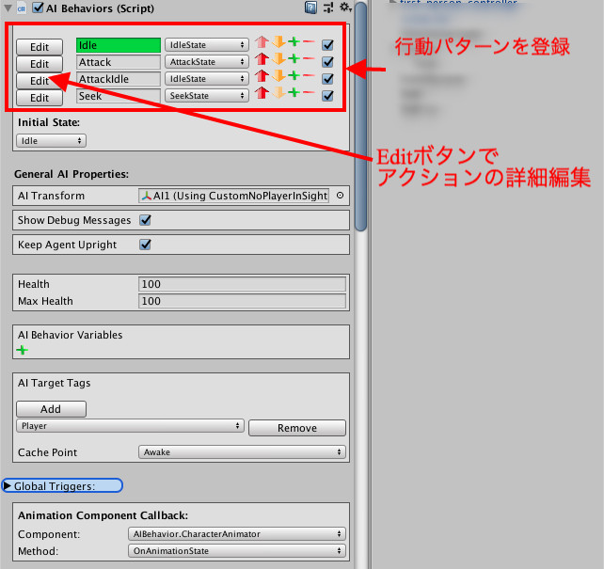The width and height of the screenshot is (604, 569).
Task: Disable the AttackIdle state checkbox
Action: pos(327,79)
